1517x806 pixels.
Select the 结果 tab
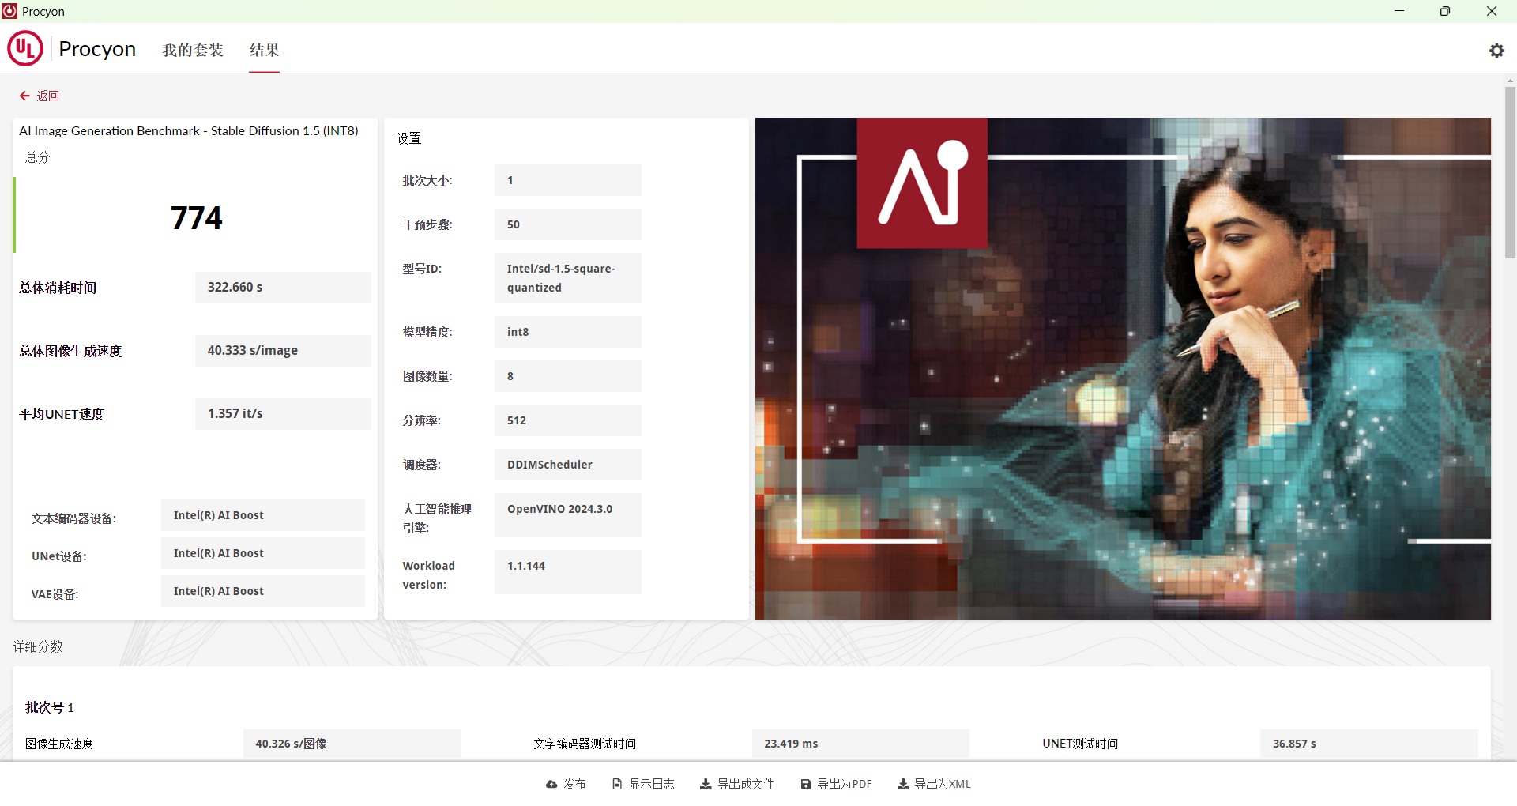[x=264, y=50]
